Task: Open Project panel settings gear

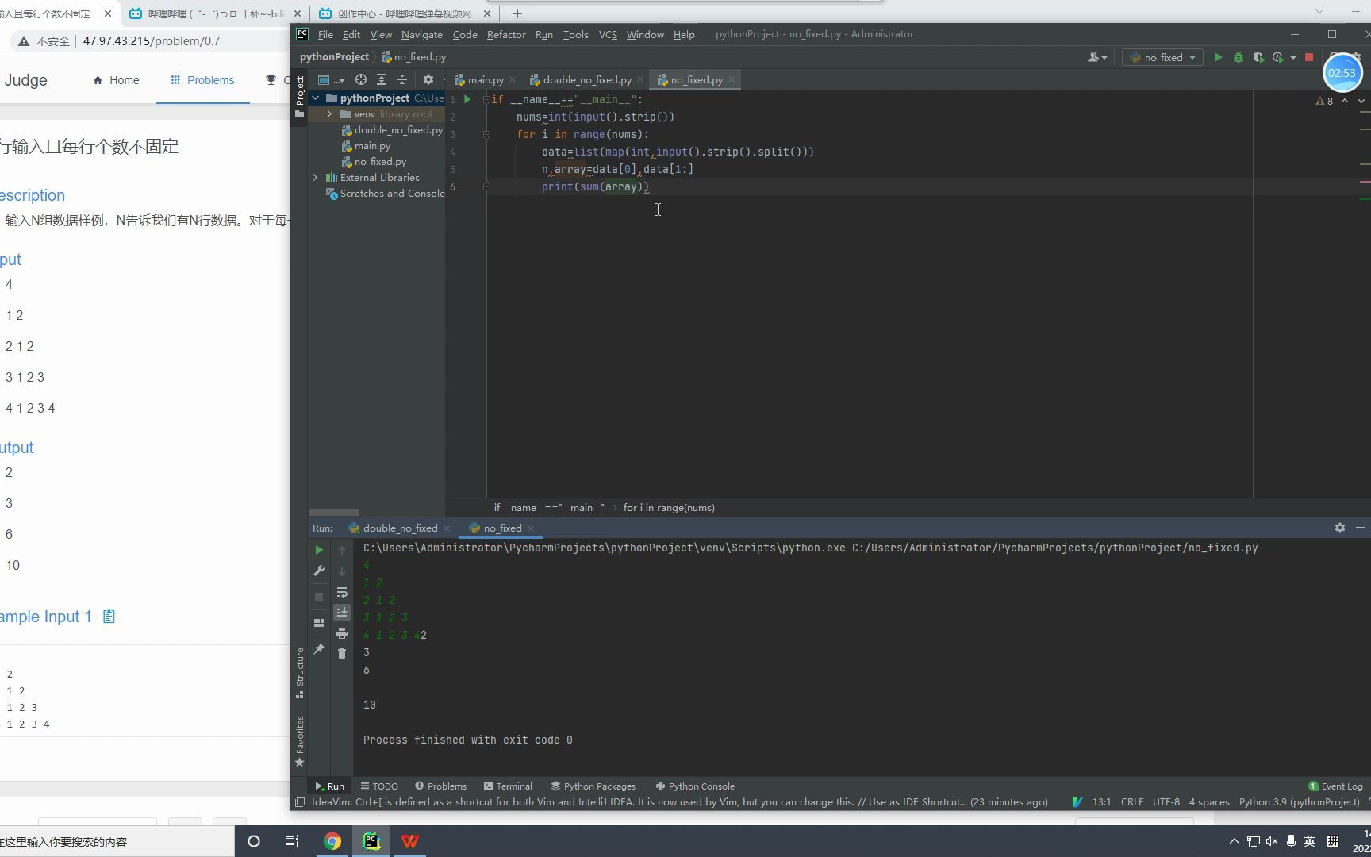Action: (x=428, y=79)
